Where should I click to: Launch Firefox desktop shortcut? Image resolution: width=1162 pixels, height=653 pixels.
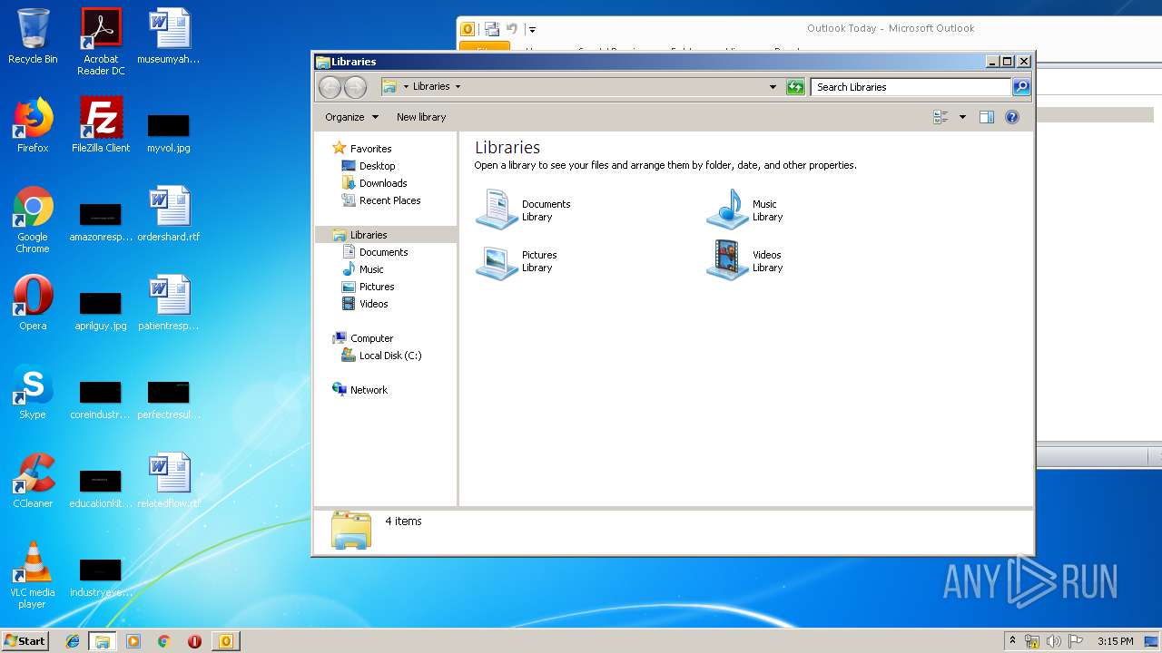(x=33, y=125)
